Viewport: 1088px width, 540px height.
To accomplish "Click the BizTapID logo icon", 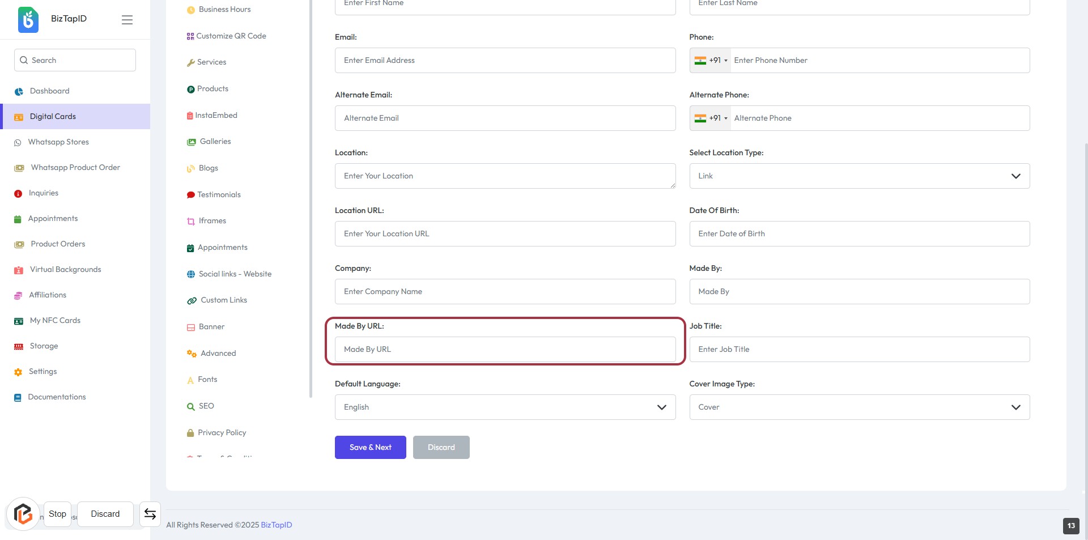I will tap(28, 19).
